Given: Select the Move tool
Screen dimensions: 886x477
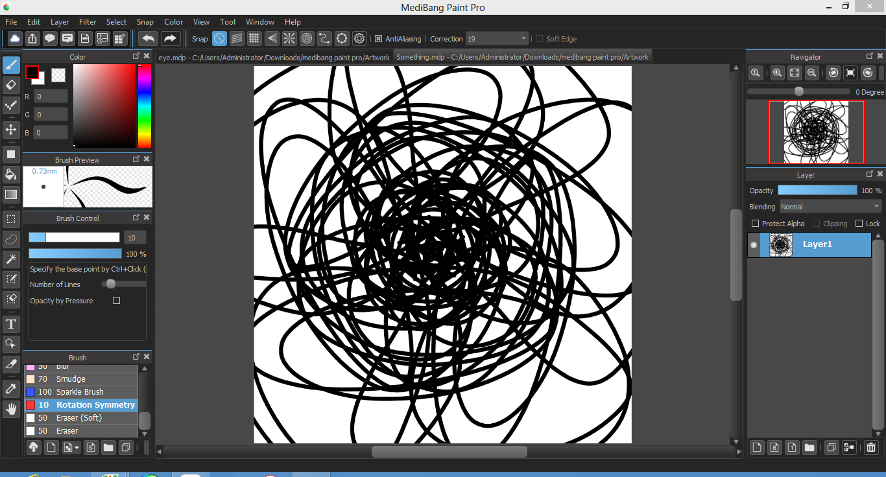Looking at the screenshot, I should 11,130.
